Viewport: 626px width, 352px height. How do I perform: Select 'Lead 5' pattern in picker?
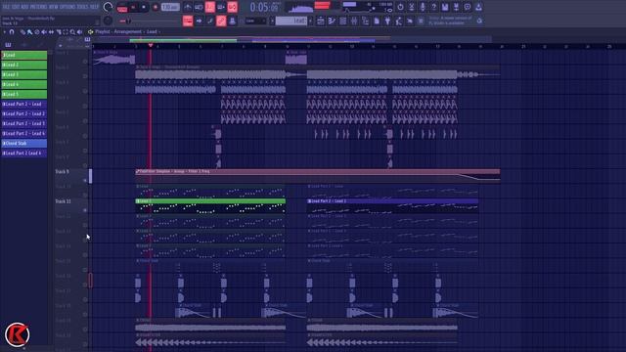tap(23, 94)
